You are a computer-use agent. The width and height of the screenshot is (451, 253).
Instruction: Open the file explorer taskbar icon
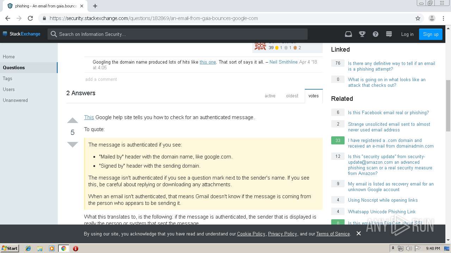point(40,248)
